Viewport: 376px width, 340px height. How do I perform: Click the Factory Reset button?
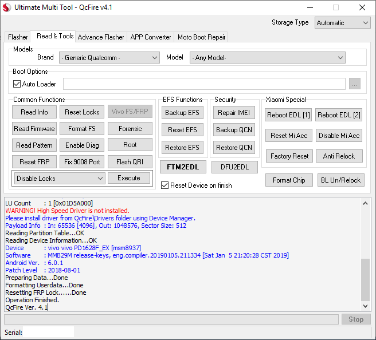[289, 156]
